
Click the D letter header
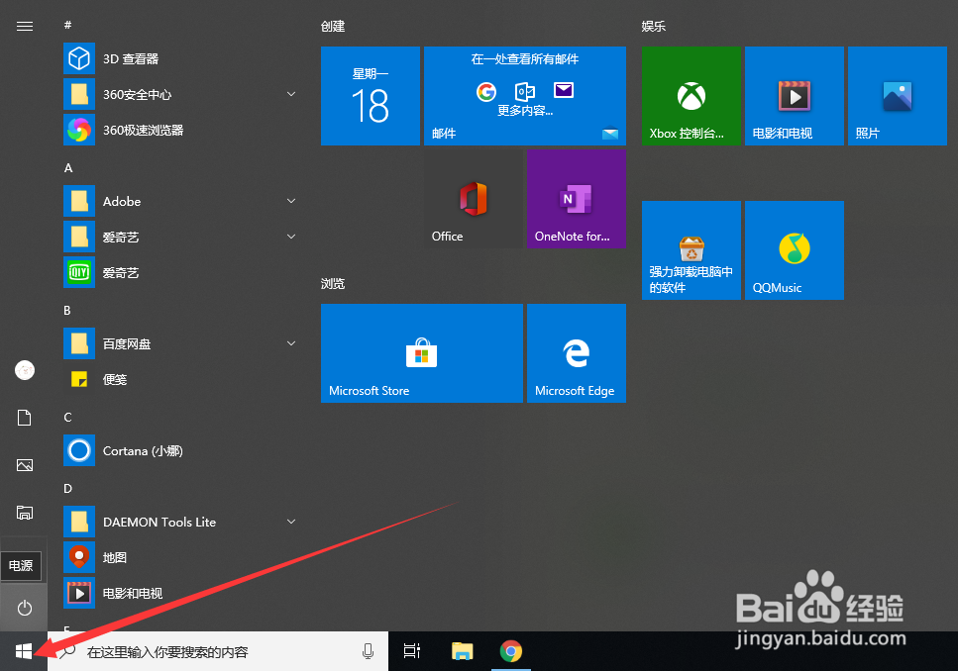point(67,489)
